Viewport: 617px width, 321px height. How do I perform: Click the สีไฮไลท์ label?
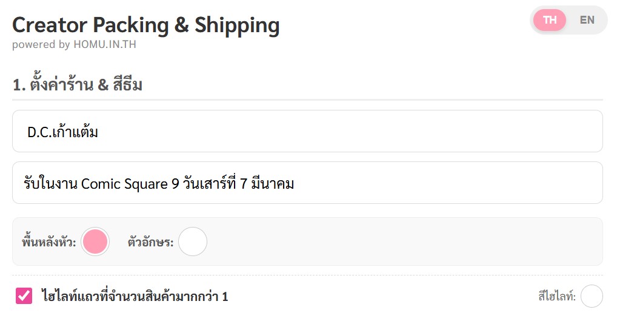tap(556, 297)
